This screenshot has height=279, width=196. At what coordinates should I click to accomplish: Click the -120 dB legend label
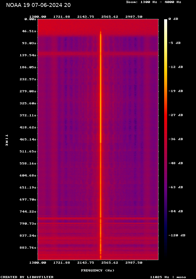point(177,235)
